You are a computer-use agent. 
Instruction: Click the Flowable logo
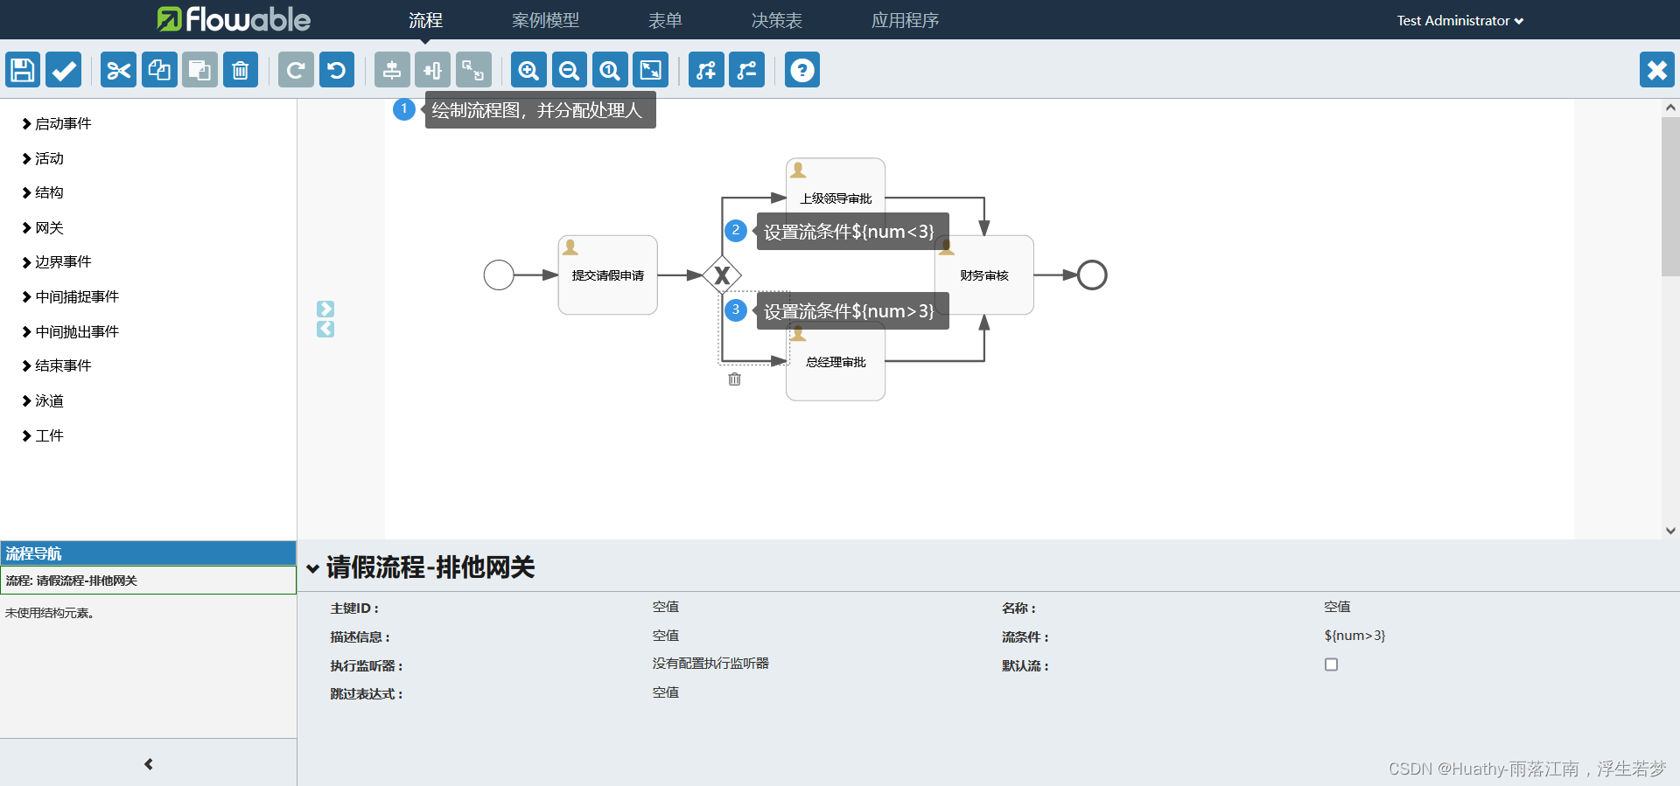tap(234, 19)
